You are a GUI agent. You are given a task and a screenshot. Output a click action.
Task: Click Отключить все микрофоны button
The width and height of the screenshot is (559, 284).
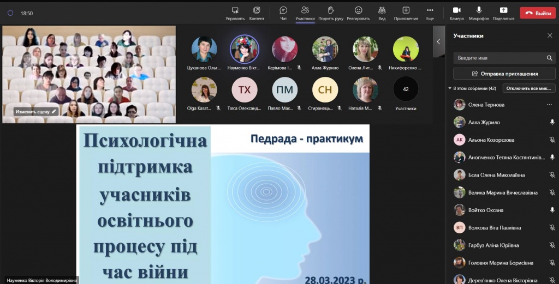click(528, 88)
